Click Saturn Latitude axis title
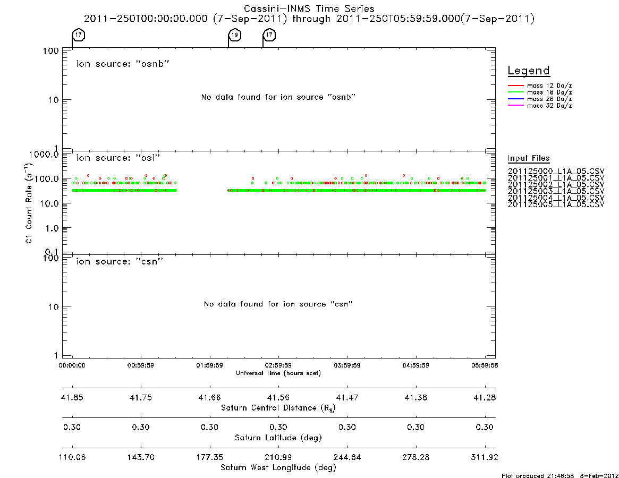Viewport: 619px width, 478px height. point(278,438)
